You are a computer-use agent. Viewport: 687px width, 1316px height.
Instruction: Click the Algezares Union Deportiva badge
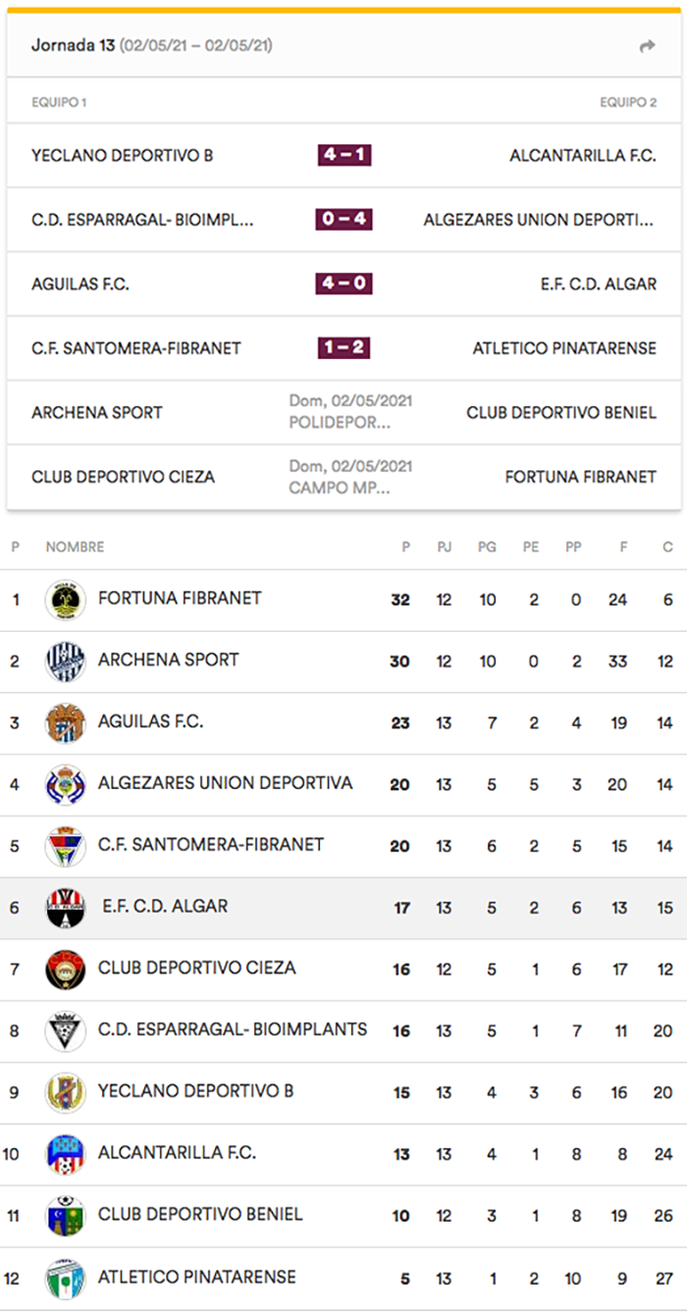(66, 784)
